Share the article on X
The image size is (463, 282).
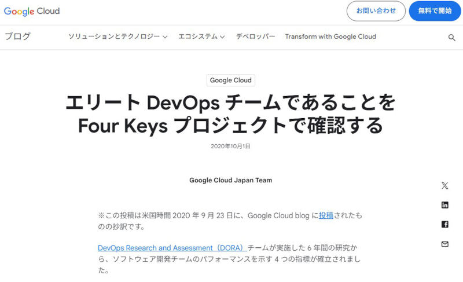pos(444,185)
